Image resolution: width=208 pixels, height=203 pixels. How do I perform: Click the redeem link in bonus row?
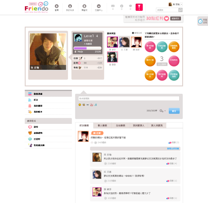click(99, 63)
